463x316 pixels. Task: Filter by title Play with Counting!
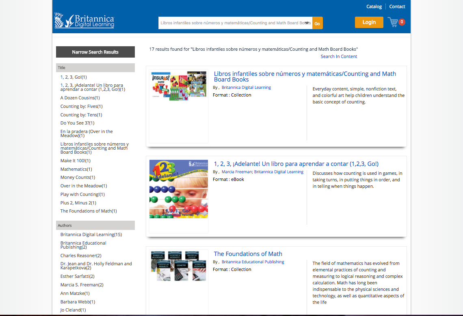[x=83, y=194]
